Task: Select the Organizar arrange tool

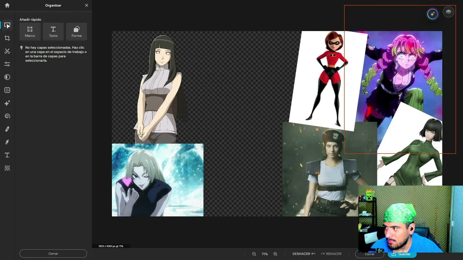Action: click(7, 25)
